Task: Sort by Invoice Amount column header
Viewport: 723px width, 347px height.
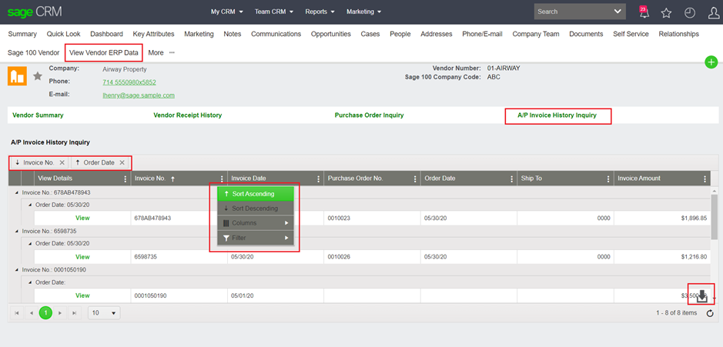Action: [x=639, y=179]
